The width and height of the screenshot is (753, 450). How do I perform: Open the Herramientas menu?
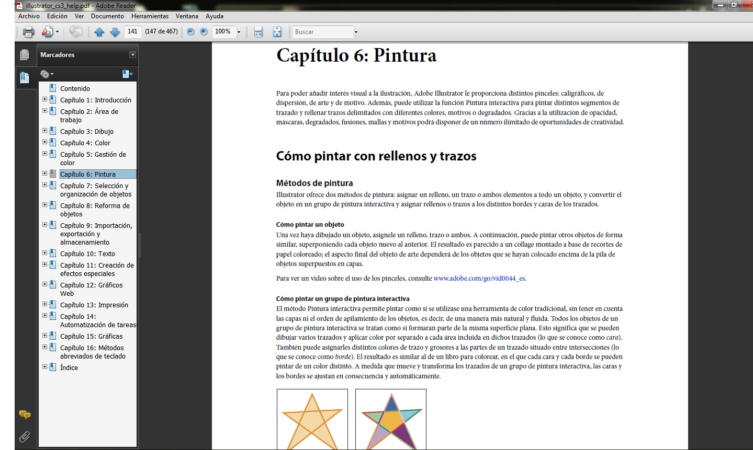click(x=150, y=16)
